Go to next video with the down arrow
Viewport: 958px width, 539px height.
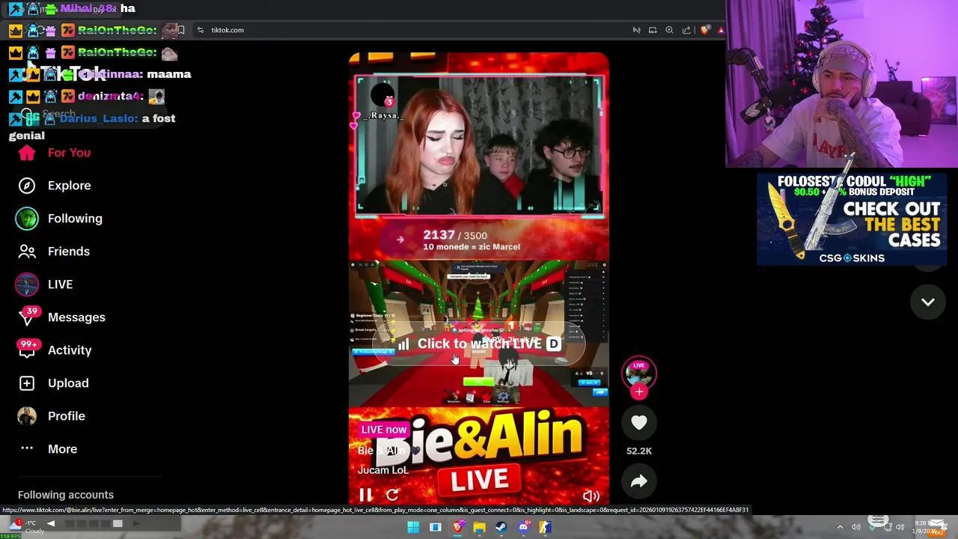[x=928, y=302]
